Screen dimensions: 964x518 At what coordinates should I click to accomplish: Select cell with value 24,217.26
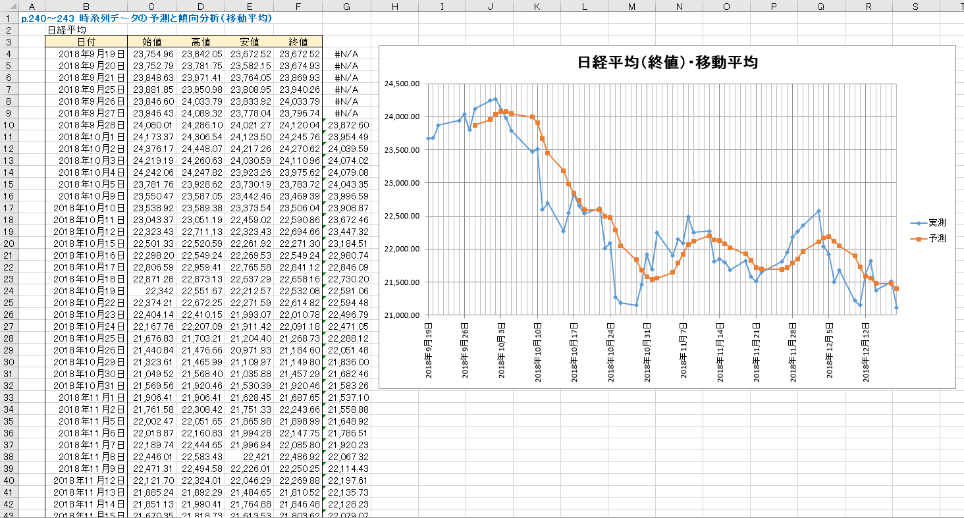click(x=249, y=148)
